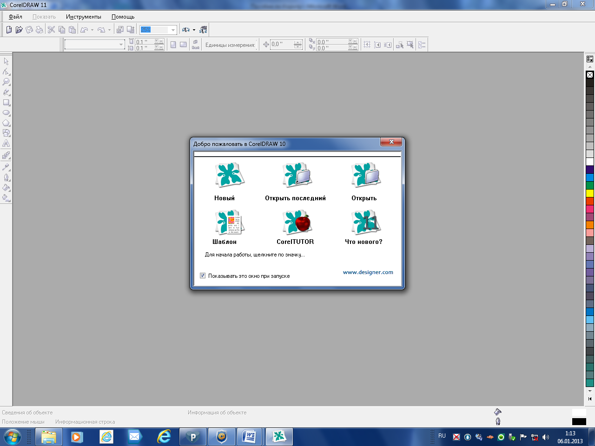Click the Открыть последний icon

point(297,175)
